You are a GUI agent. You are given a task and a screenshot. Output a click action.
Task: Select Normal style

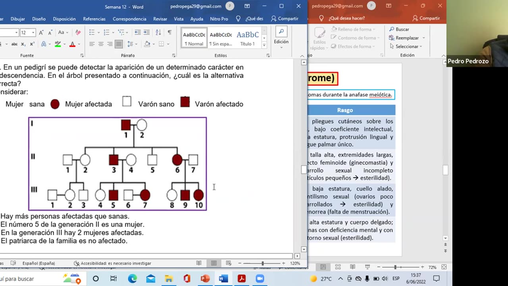point(194,39)
